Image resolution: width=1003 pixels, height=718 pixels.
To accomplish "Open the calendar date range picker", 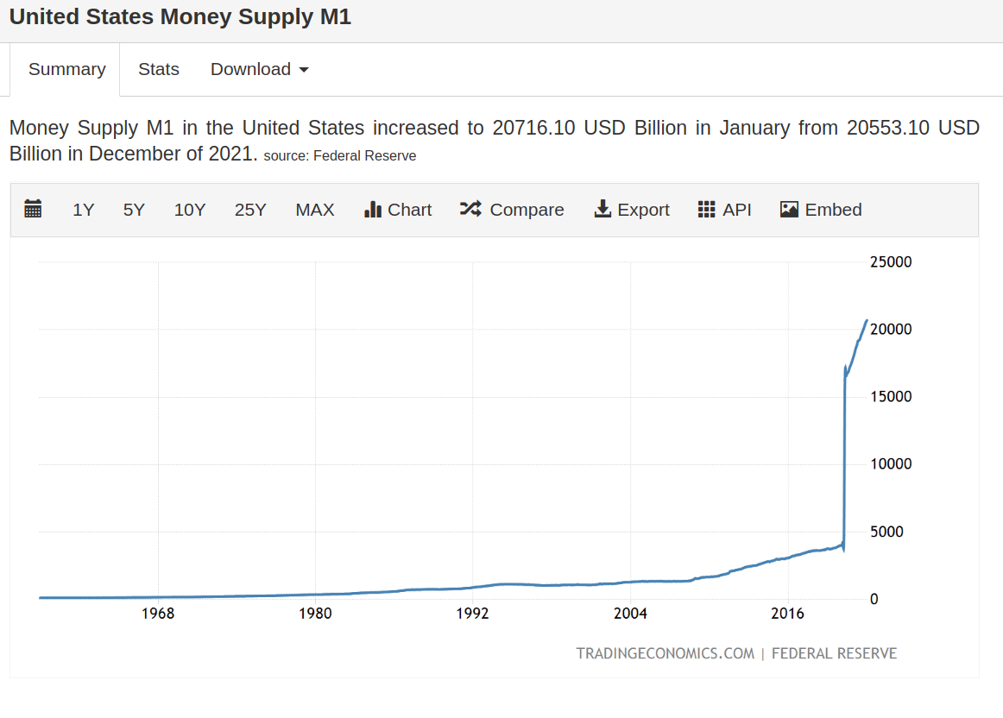I will [x=33, y=209].
